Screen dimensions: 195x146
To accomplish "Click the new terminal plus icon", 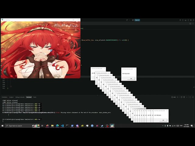I will coord(177,97).
